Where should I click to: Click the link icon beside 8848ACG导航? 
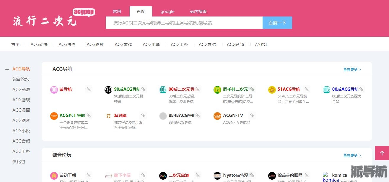(x=198, y=115)
